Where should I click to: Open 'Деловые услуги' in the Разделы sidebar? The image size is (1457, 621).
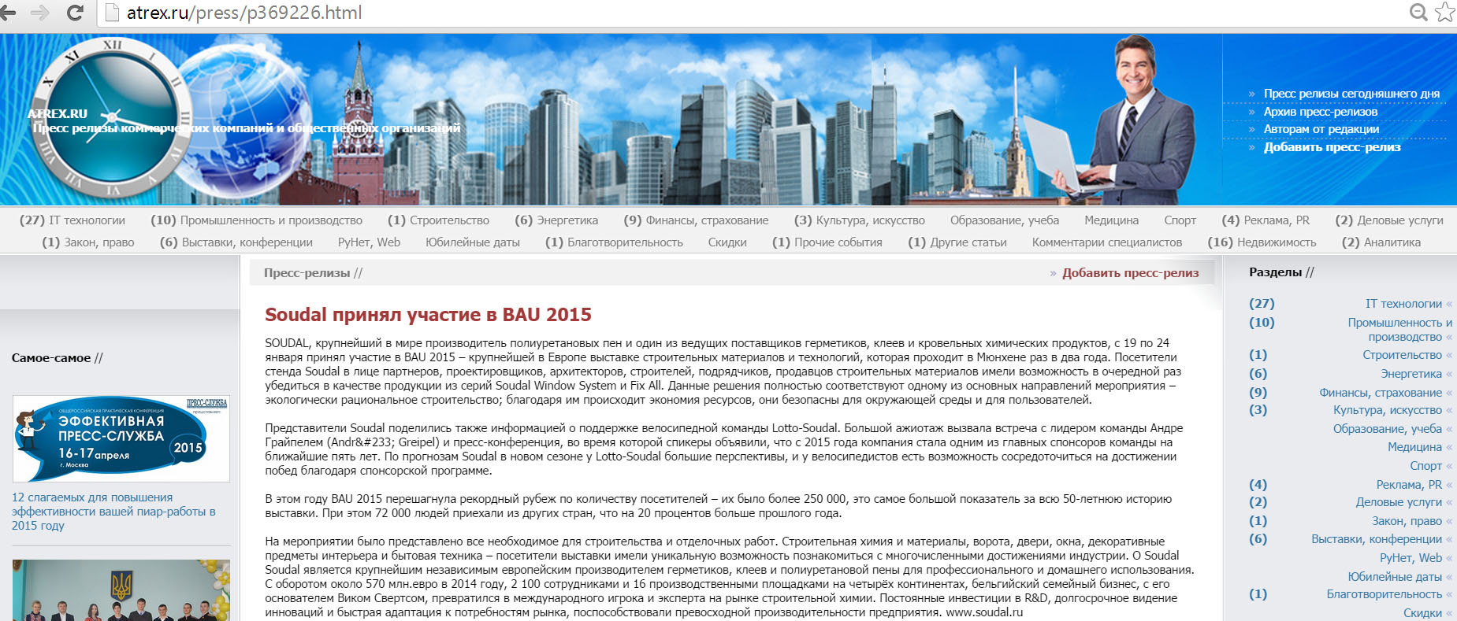coord(1399,502)
